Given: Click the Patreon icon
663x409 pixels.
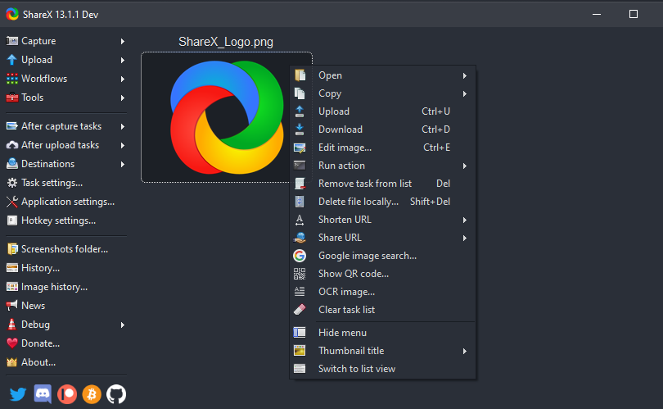Looking at the screenshot, I should (x=67, y=394).
